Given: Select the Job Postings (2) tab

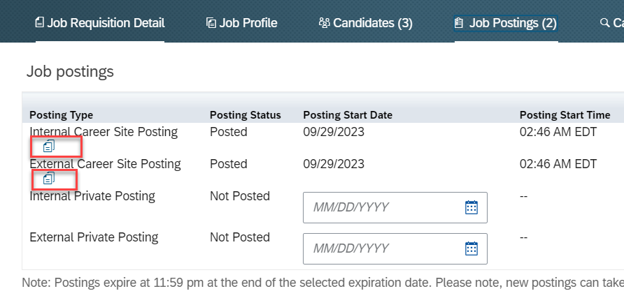Looking at the screenshot, I should [505, 23].
